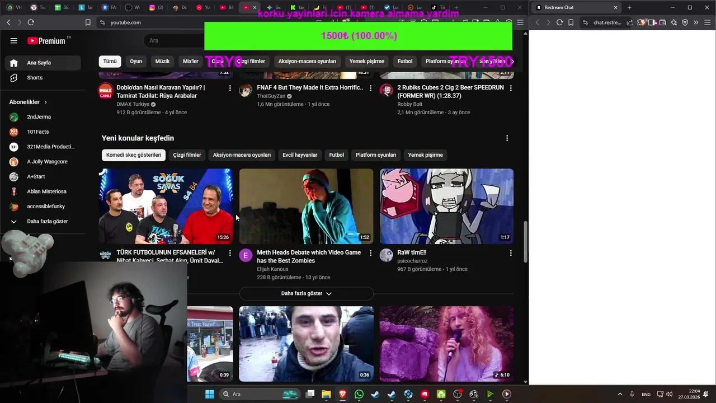The height and width of the screenshot is (403, 716).
Task: Open the Restream window hamburger menu
Action: click(708, 22)
